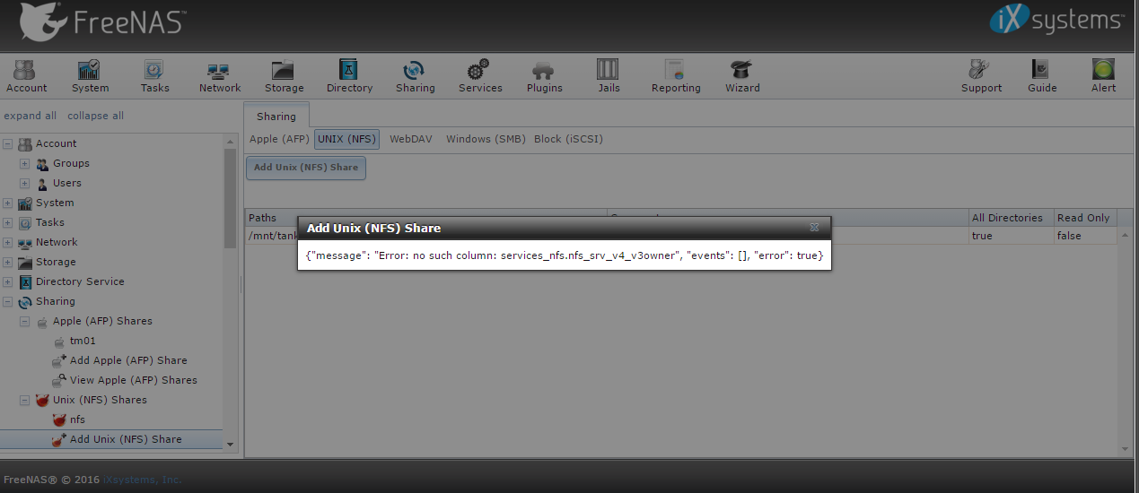Screen dimensions: 1139x493
Task: Click the Add Unix (NFS) Share button
Action: [306, 168]
